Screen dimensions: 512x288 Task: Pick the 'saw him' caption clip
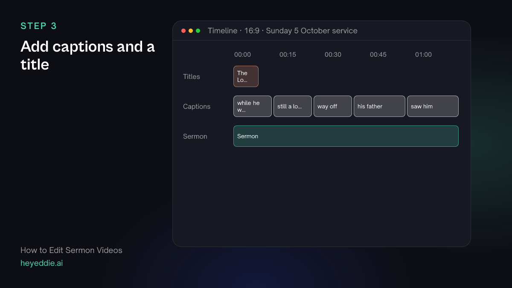click(x=433, y=106)
